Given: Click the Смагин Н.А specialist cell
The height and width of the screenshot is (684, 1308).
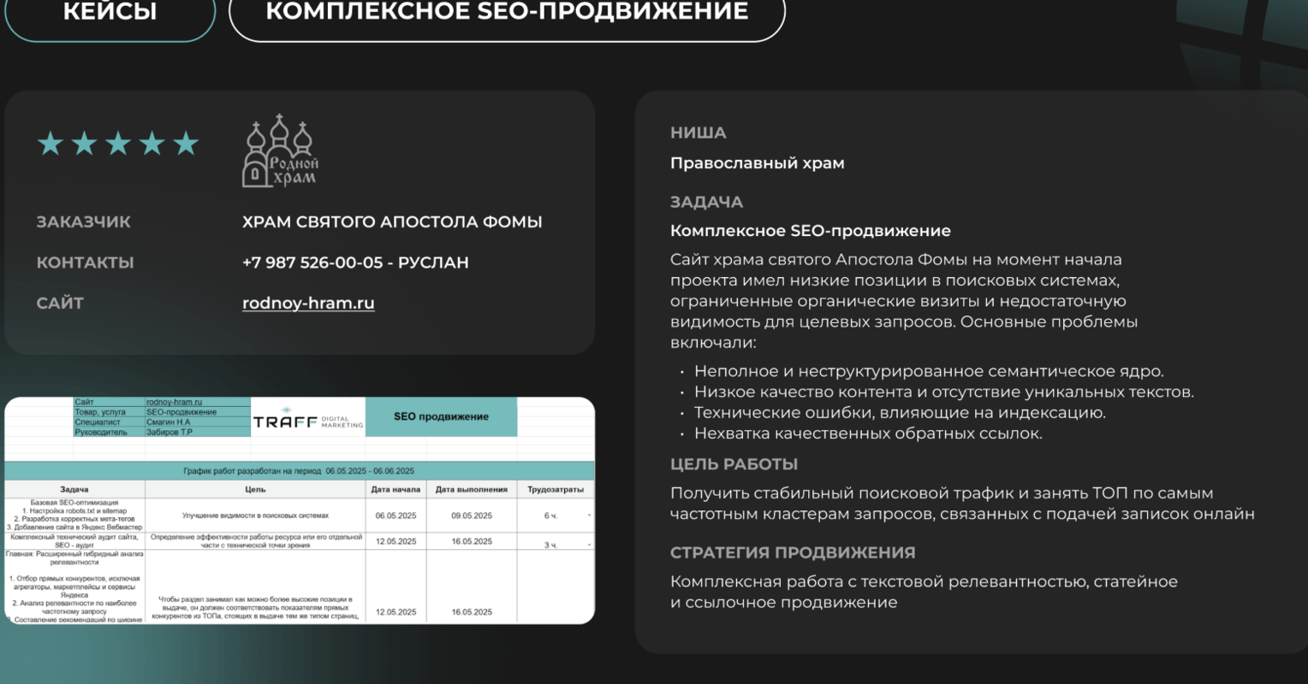Looking at the screenshot, I should [x=197, y=422].
